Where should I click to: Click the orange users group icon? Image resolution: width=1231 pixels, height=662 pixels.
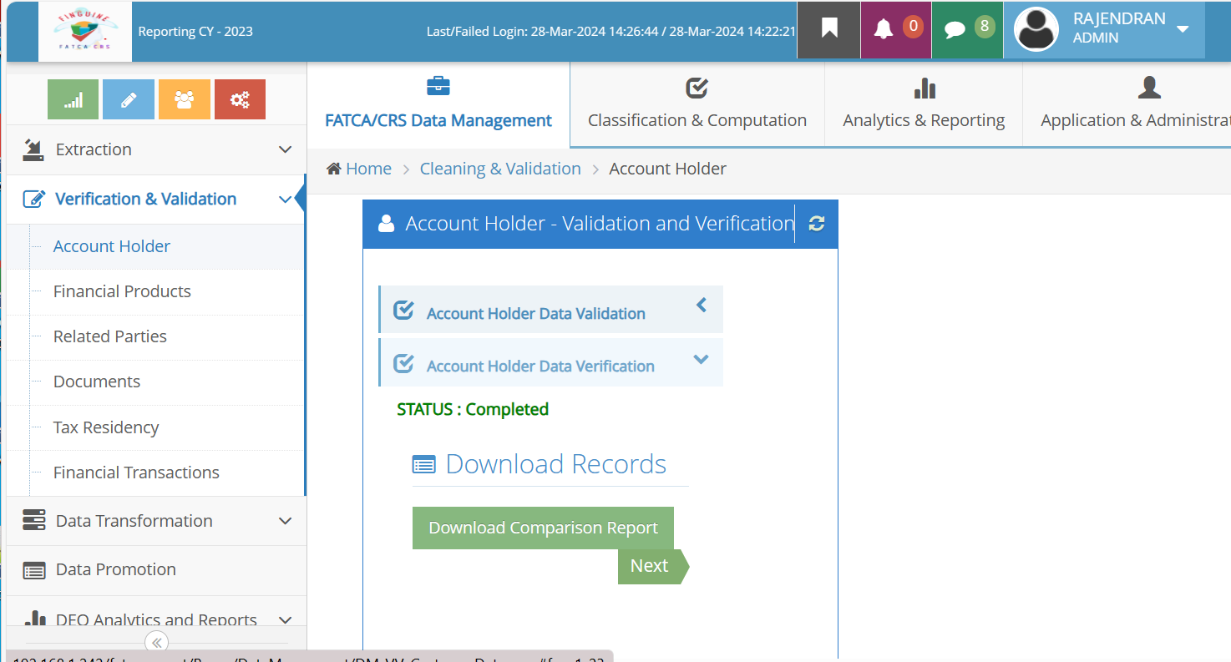click(x=185, y=99)
